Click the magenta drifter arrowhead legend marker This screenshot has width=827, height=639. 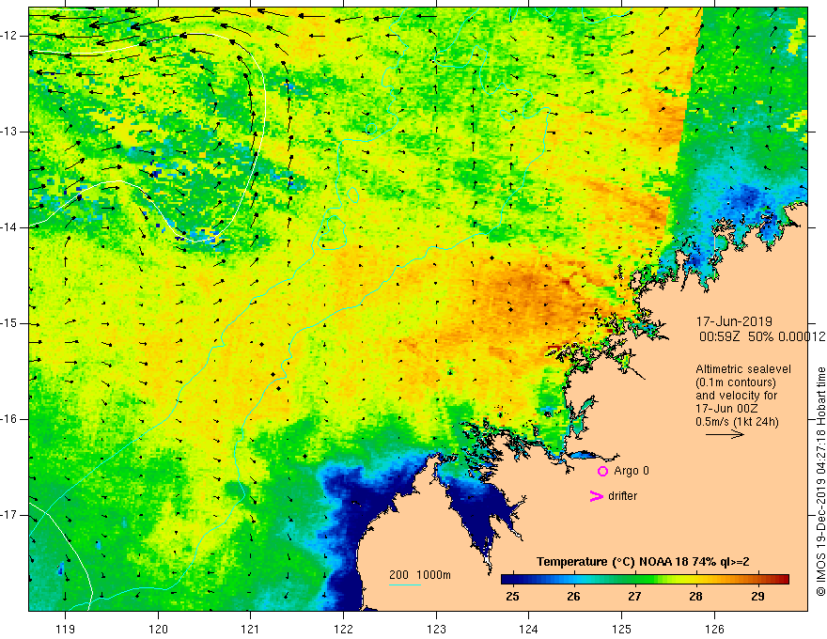597,496
